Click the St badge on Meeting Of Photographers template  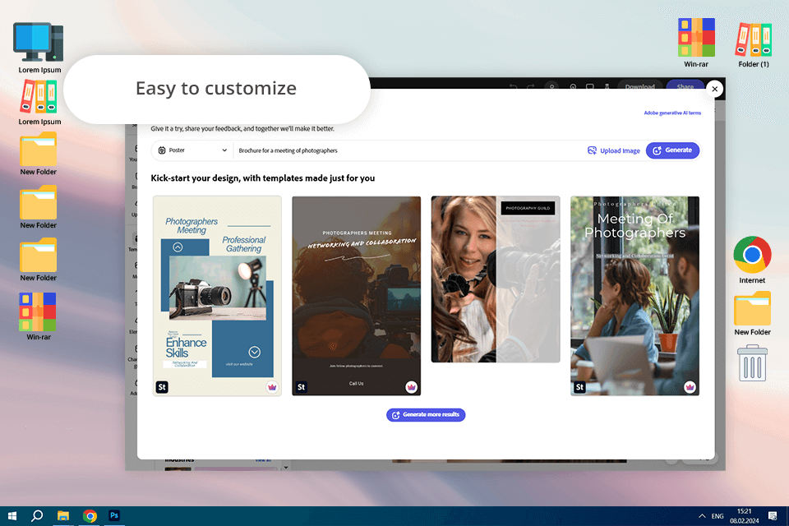pos(579,387)
